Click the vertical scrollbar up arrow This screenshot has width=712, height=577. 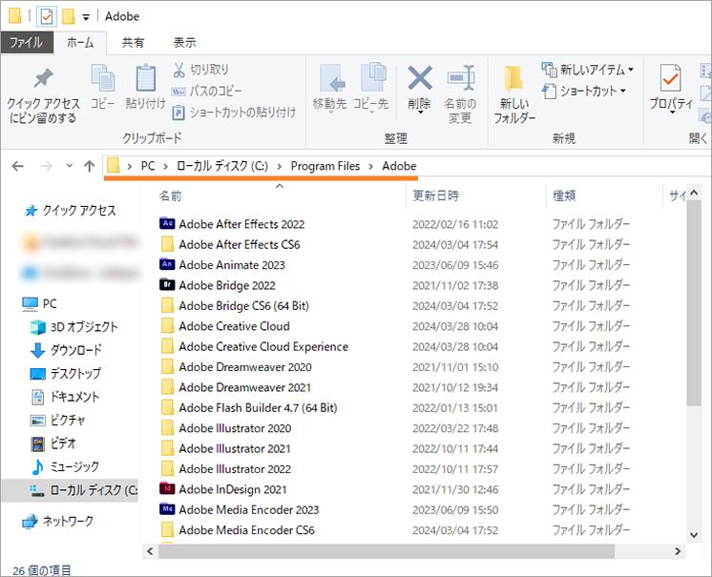[x=694, y=194]
